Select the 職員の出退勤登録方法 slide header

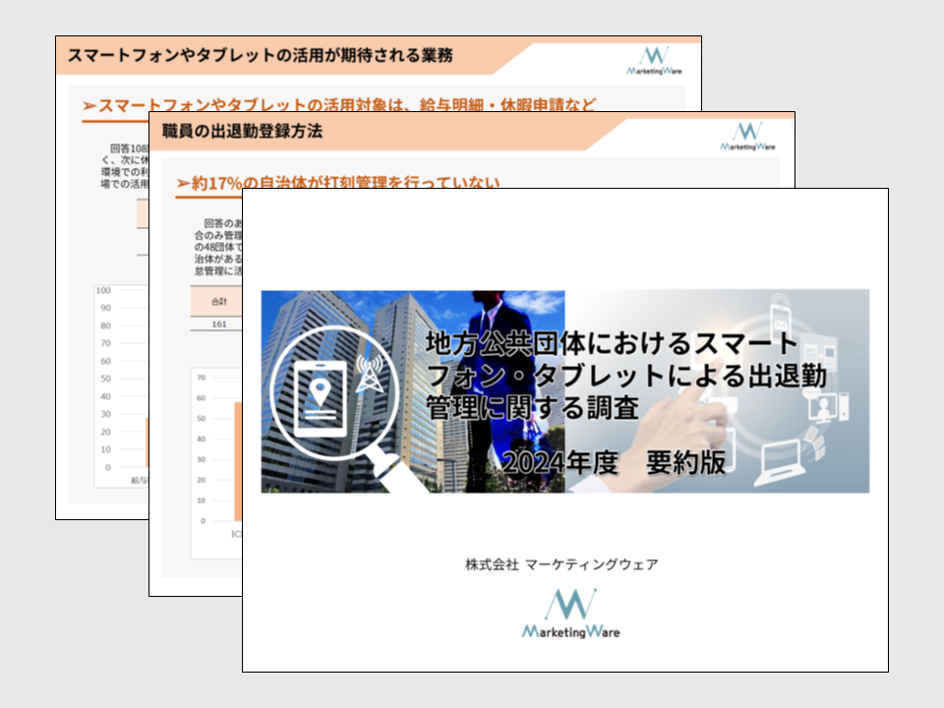click(242, 131)
